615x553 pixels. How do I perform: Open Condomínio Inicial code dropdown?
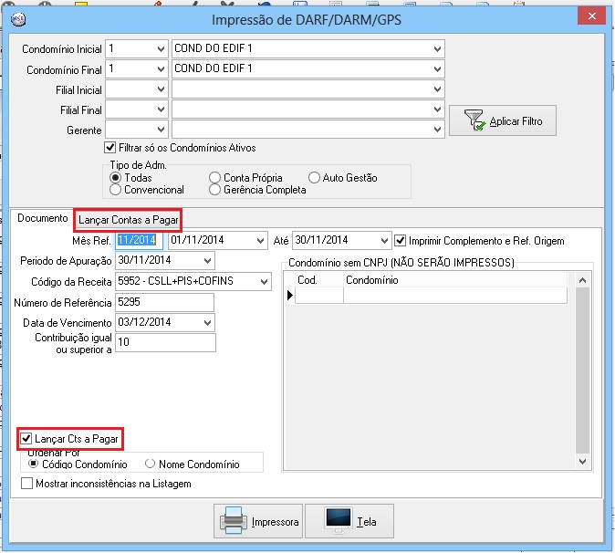pyautogui.click(x=161, y=49)
